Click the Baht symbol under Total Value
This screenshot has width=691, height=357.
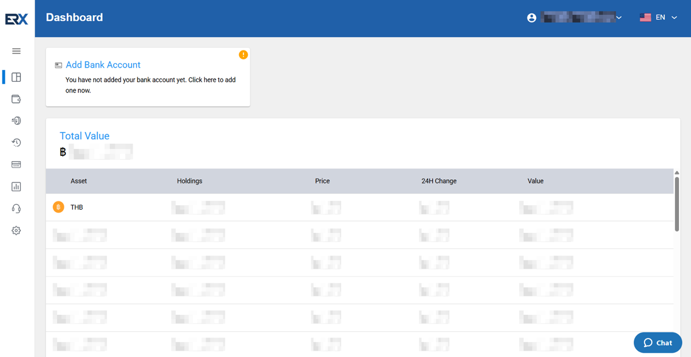coord(63,152)
